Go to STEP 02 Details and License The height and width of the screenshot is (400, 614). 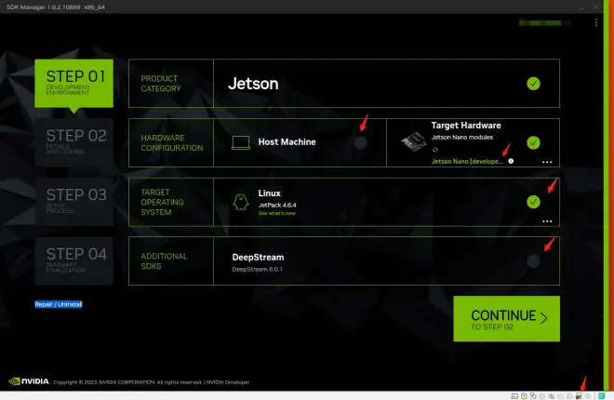coord(74,142)
